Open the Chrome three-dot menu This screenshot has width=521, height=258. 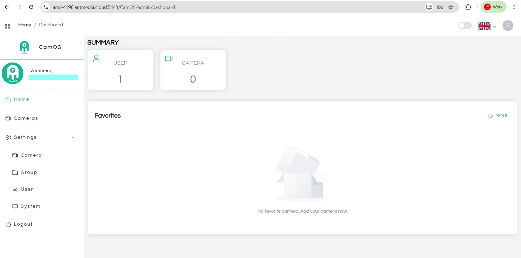[514, 7]
